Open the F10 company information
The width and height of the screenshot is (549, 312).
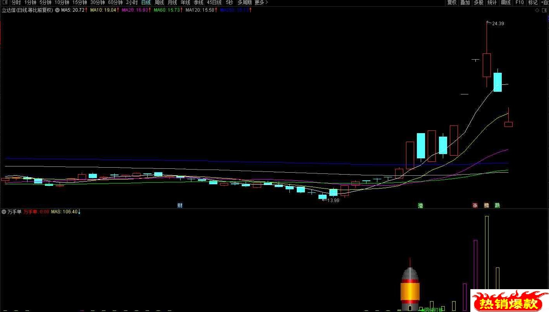[x=519, y=2]
